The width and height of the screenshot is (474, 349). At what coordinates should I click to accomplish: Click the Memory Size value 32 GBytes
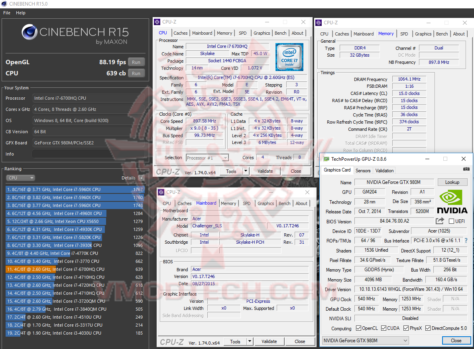[360, 55]
